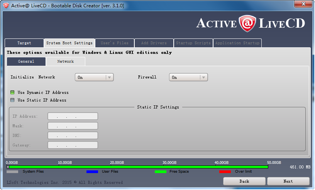315x190 pixels.
Task: Click the DNS input field
Action: tap(73, 135)
